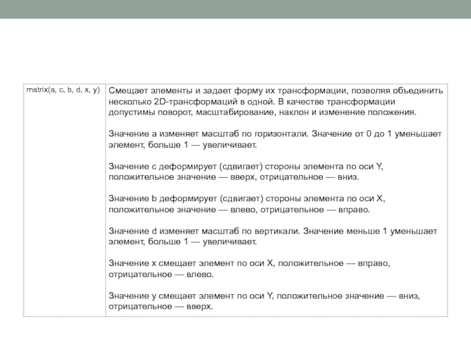Viewport: 471px width, 353px height.
Task: Click the gray-green header bar at top
Action: point(235,9)
